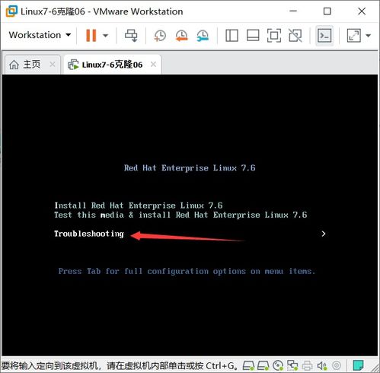This screenshot has height=373, width=380.
Task: Pause the virtual machine
Action: (91, 35)
